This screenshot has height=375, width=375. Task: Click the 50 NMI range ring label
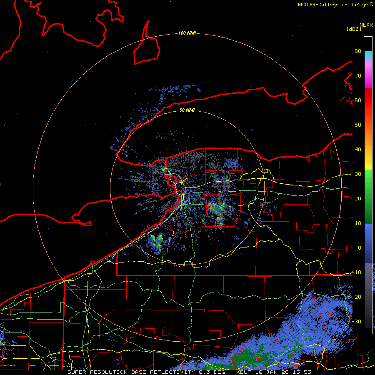tap(187, 110)
